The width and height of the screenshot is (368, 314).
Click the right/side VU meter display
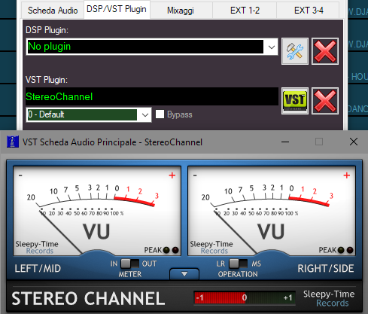pos(272,211)
